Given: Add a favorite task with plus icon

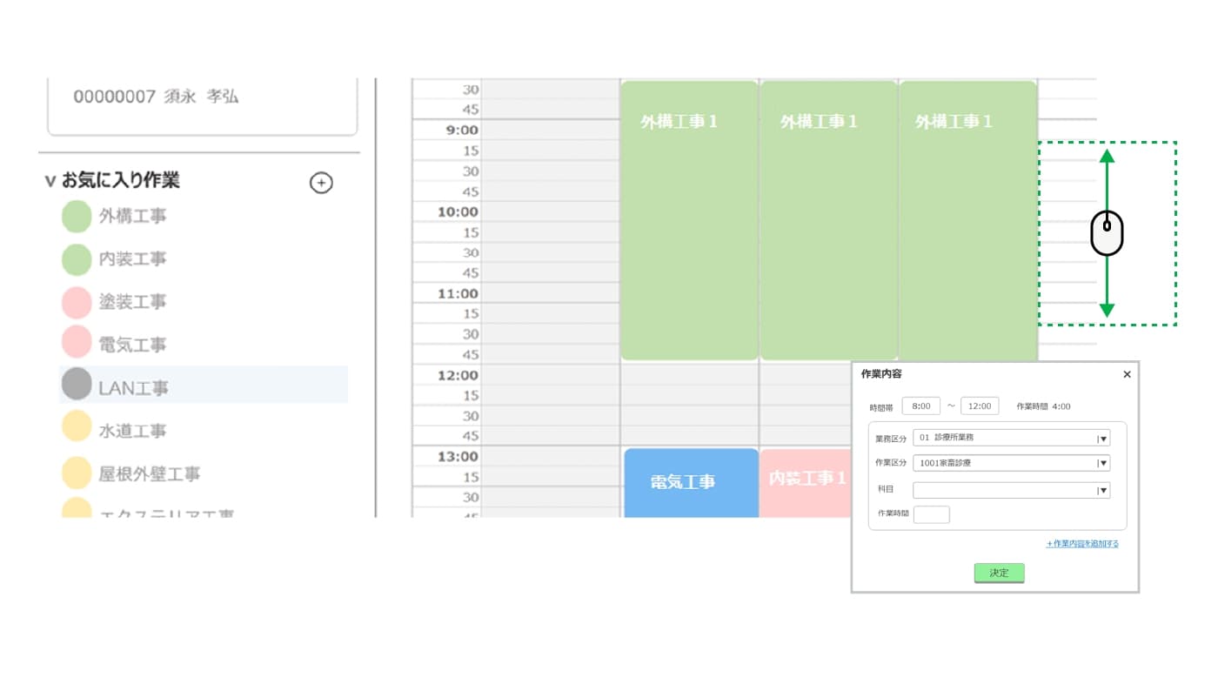Looking at the screenshot, I should tap(321, 183).
